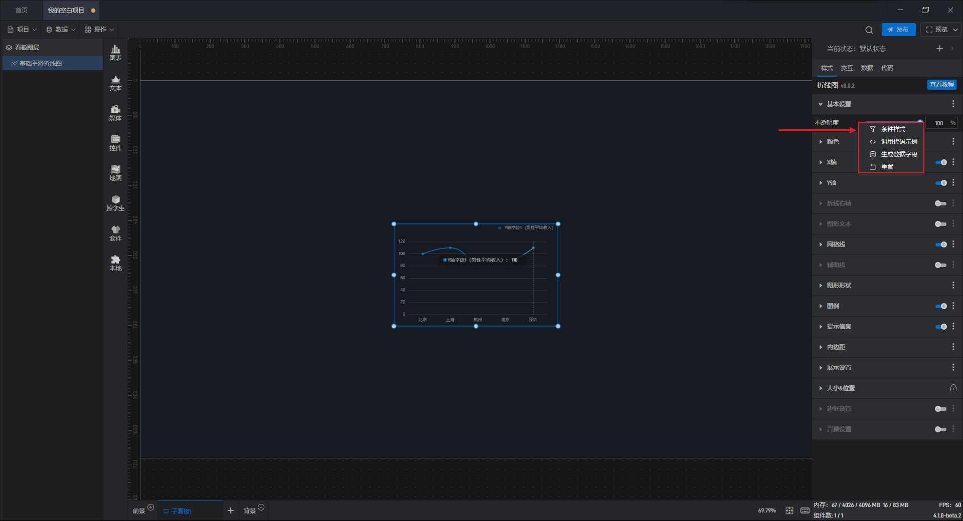Open more options for 图形形状 section

coord(953,286)
